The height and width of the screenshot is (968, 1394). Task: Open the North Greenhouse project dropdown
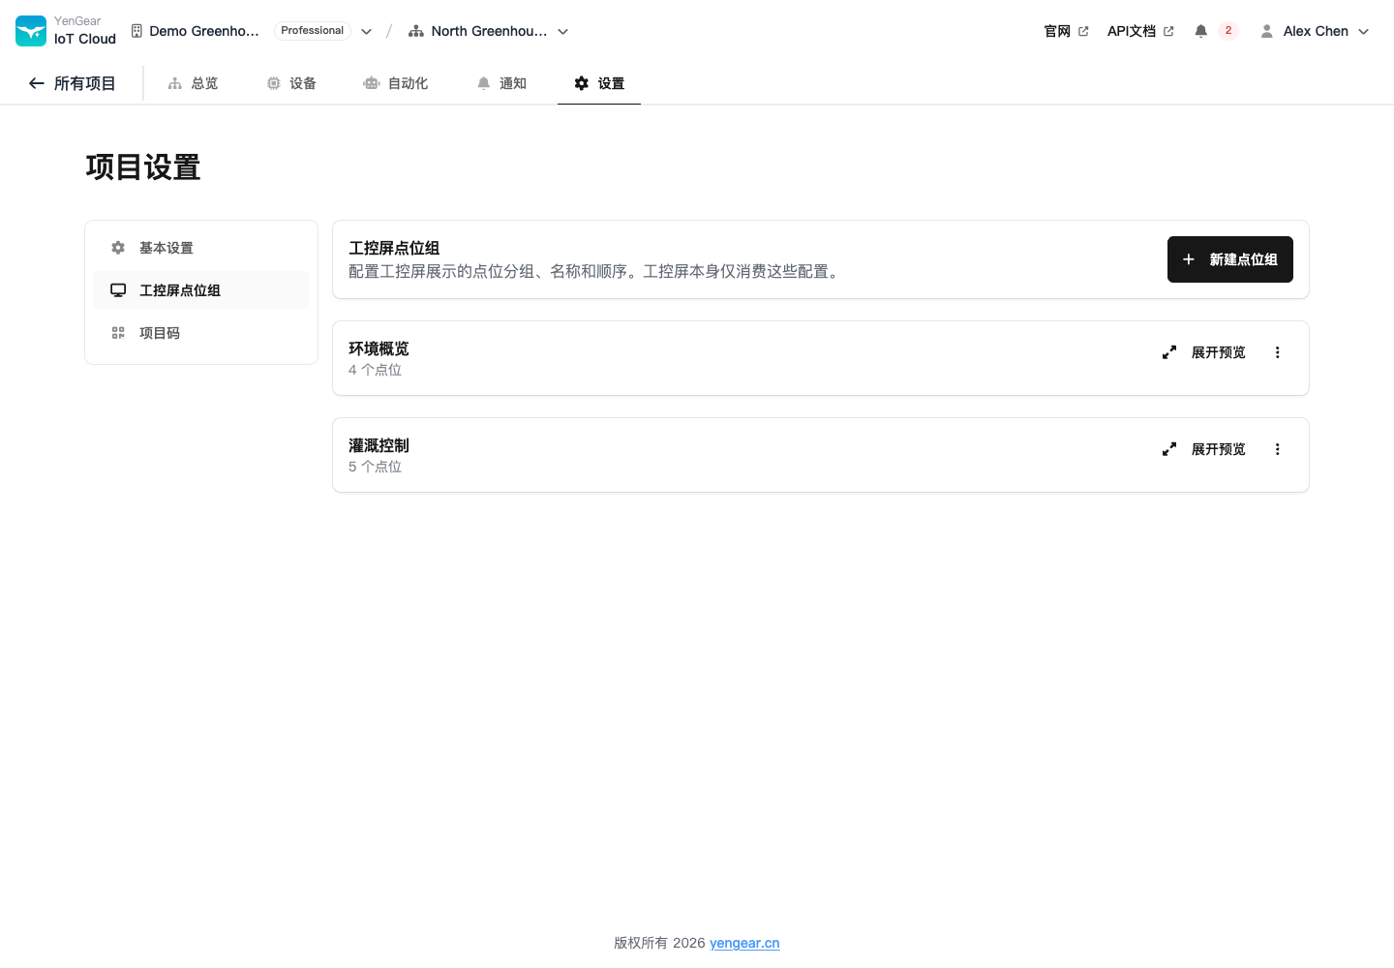click(489, 31)
